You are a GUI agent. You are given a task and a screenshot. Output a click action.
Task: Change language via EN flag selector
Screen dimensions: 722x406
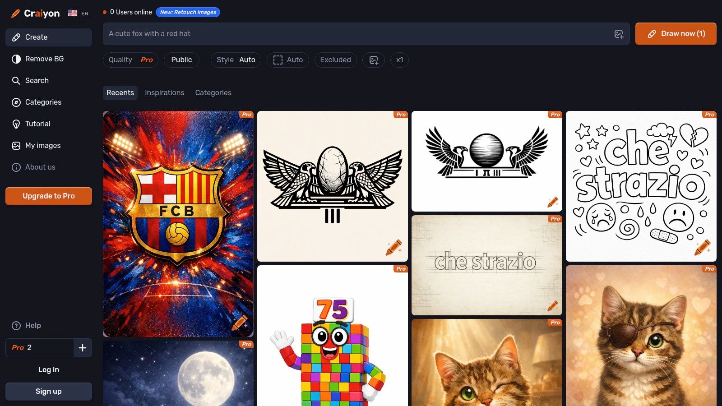[x=78, y=14]
